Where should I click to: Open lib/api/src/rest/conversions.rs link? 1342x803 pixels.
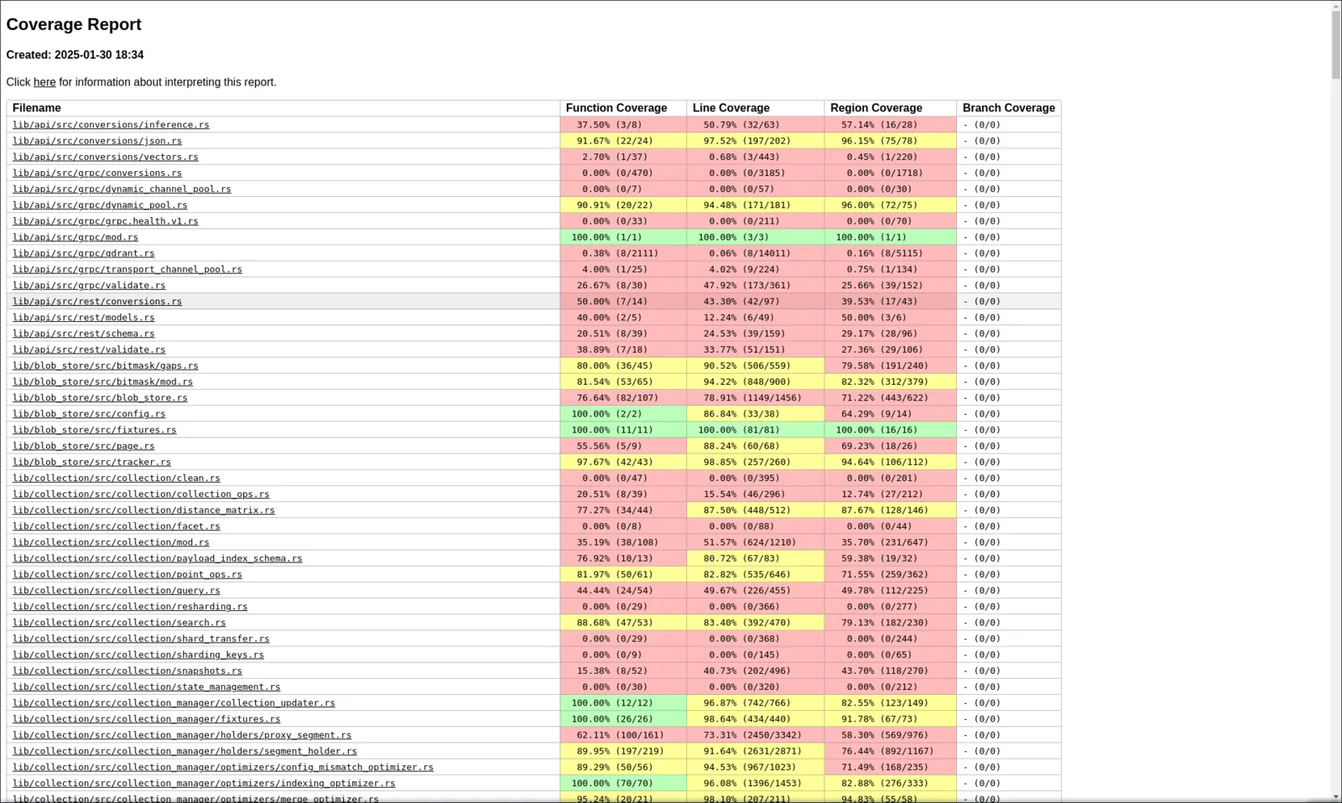coord(97,302)
